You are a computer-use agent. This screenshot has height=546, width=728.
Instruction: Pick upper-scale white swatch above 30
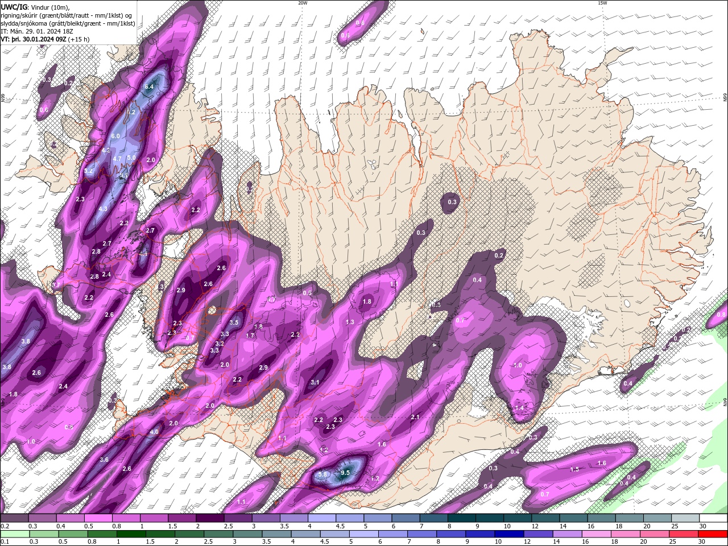[x=713, y=518]
